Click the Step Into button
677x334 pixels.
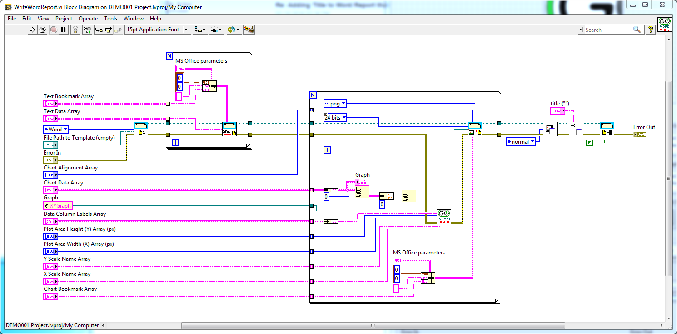[x=98, y=30]
